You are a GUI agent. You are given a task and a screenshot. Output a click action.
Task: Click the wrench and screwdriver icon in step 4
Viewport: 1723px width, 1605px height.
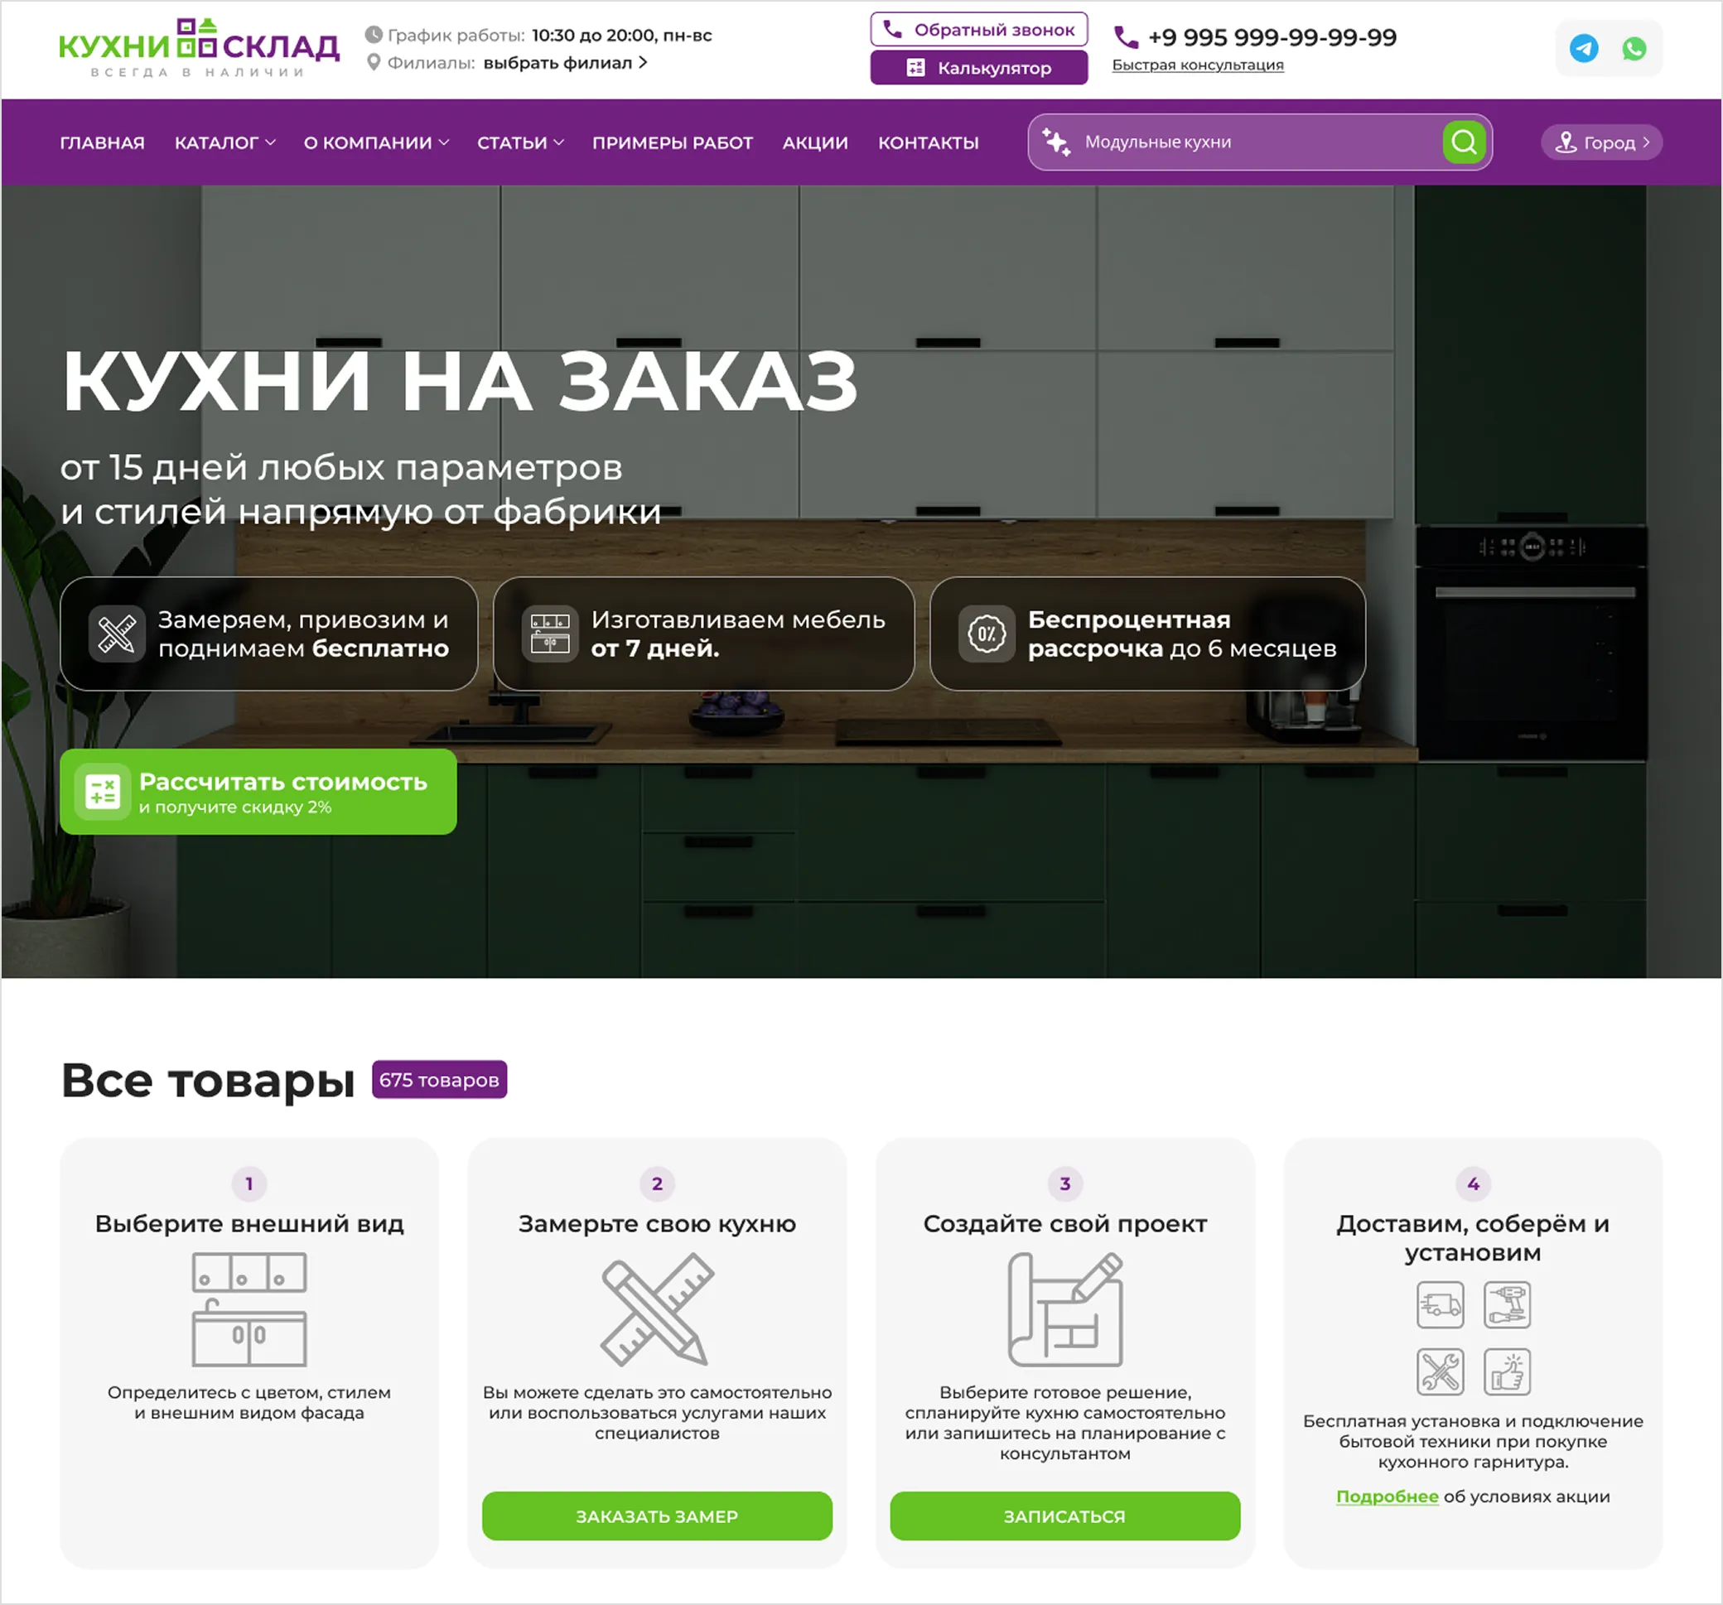[x=1441, y=1372]
